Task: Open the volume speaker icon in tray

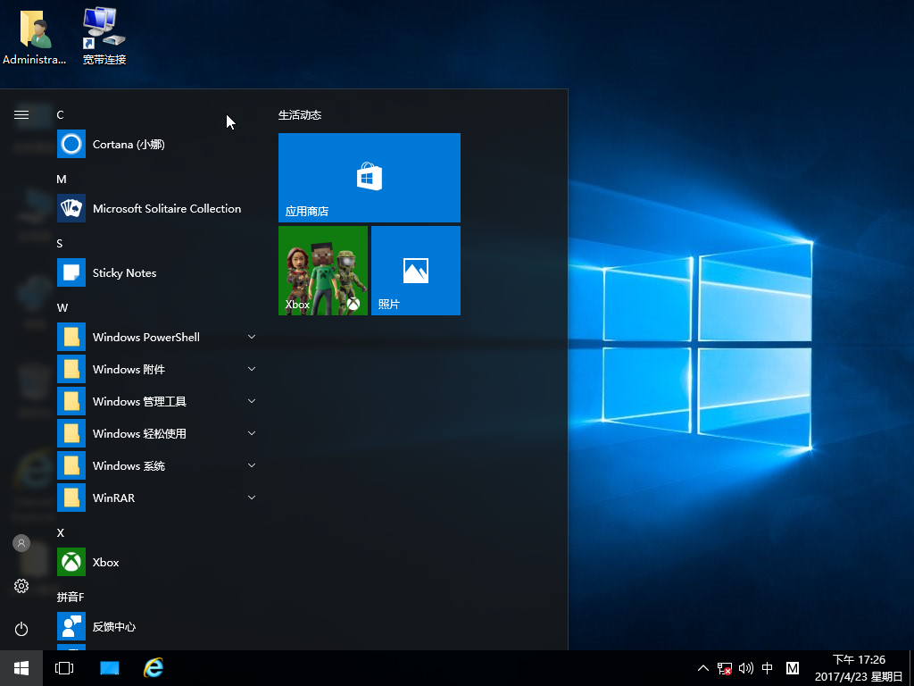Action: coord(745,668)
